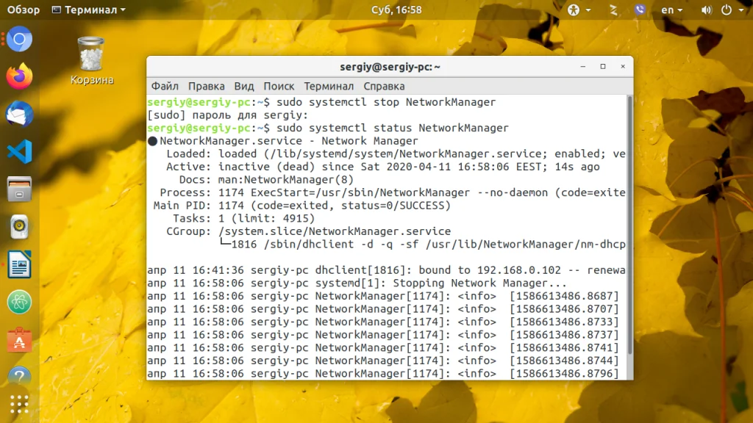The image size is (753, 423).
Task: Click the '[sudo] пароль для sergiy:' line
Action: tap(228, 115)
